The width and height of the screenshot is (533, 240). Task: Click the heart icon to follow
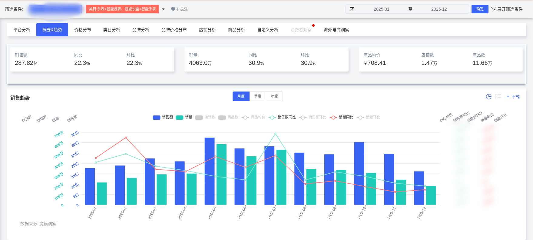pyautogui.click(x=173, y=9)
